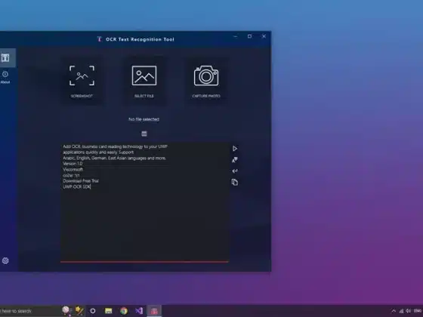Viewport: 423px width, 317px height.
Task: Click the small icon below 'No file selected'
Action: coord(144,134)
